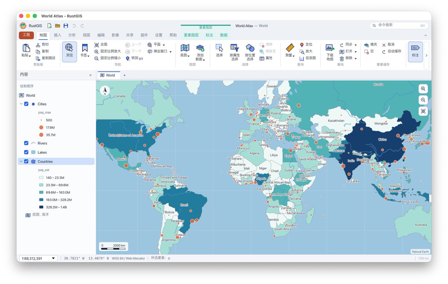
Task: Uncheck the Cities layer checkbox
Action: click(x=26, y=104)
